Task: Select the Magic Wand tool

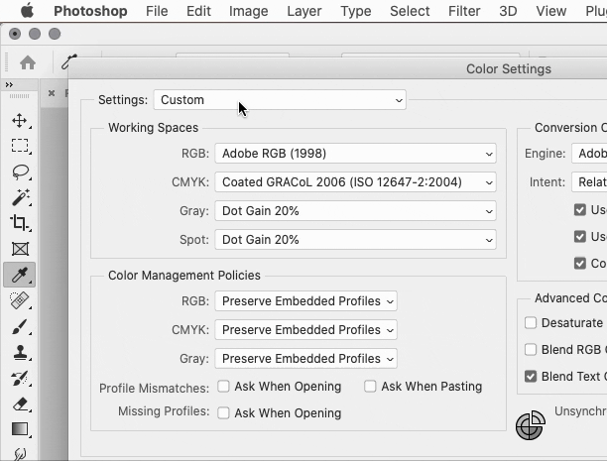Action: 20,197
